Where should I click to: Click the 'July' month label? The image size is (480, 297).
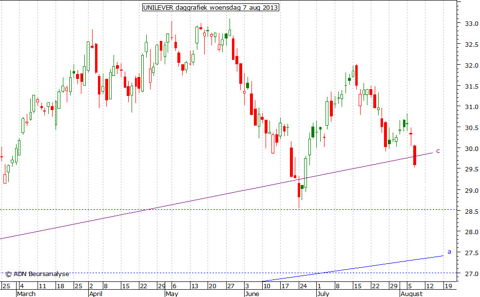click(x=323, y=294)
